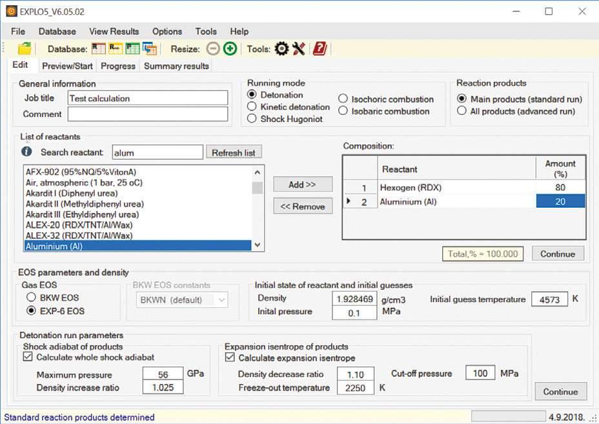This screenshot has width=599, height=424.
Task: Click the Add >> button
Action: (303, 185)
